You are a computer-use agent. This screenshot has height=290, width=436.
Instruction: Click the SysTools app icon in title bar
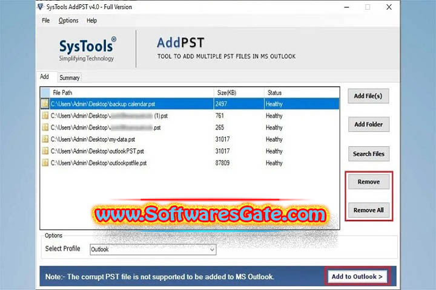[41, 7]
